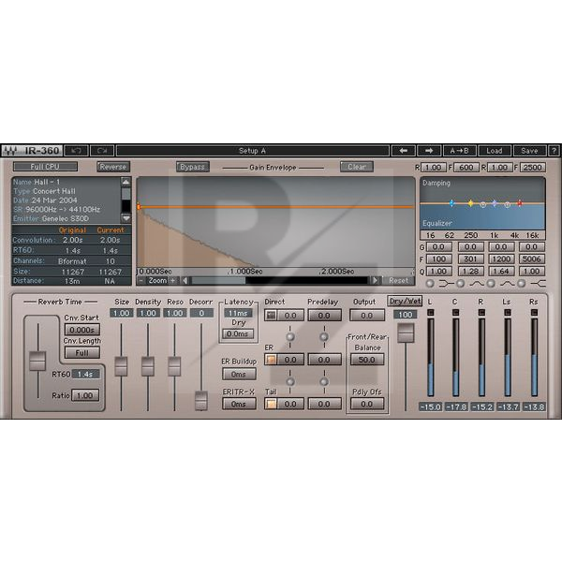
Task: Click the Dry/Wet fader handle
Action: point(406,333)
